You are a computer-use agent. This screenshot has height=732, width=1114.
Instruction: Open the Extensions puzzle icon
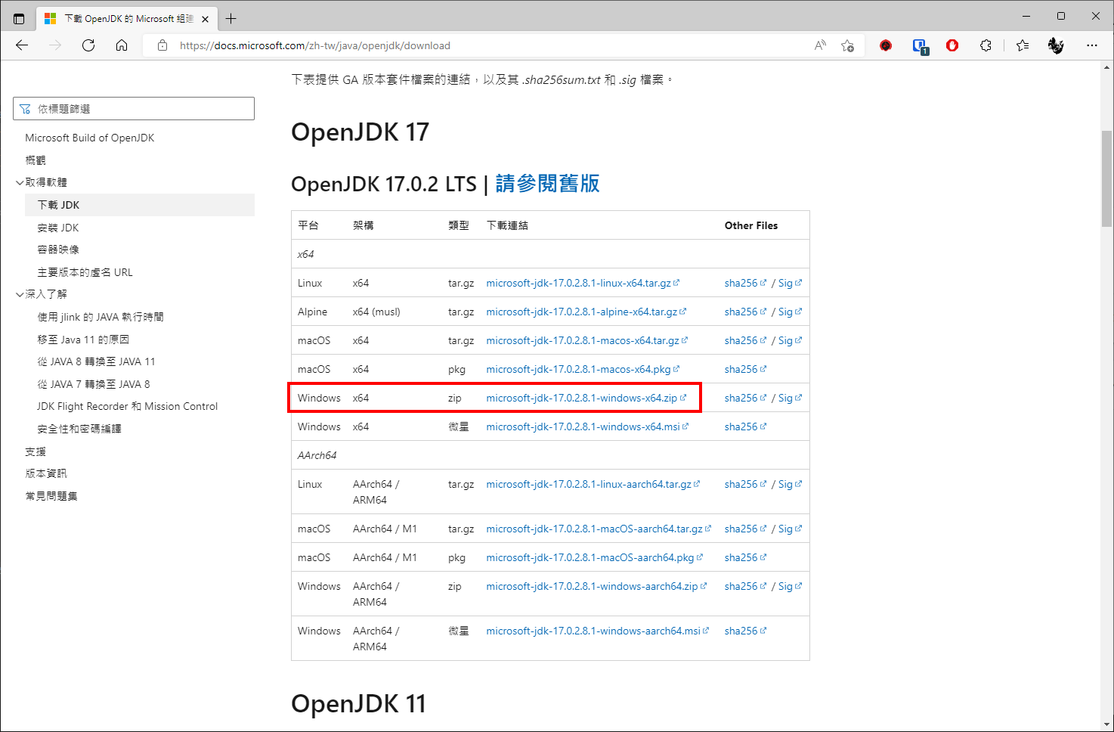986,45
